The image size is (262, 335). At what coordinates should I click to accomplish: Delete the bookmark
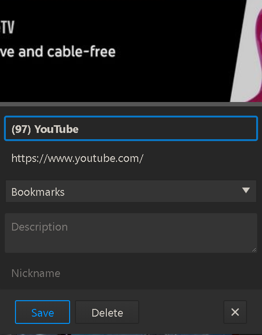tap(107, 312)
